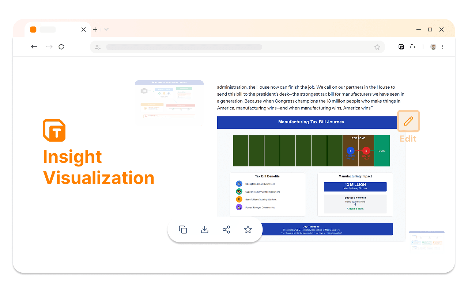Close the current browser tab
The width and height of the screenshot is (468, 292).
pyautogui.click(x=83, y=30)
